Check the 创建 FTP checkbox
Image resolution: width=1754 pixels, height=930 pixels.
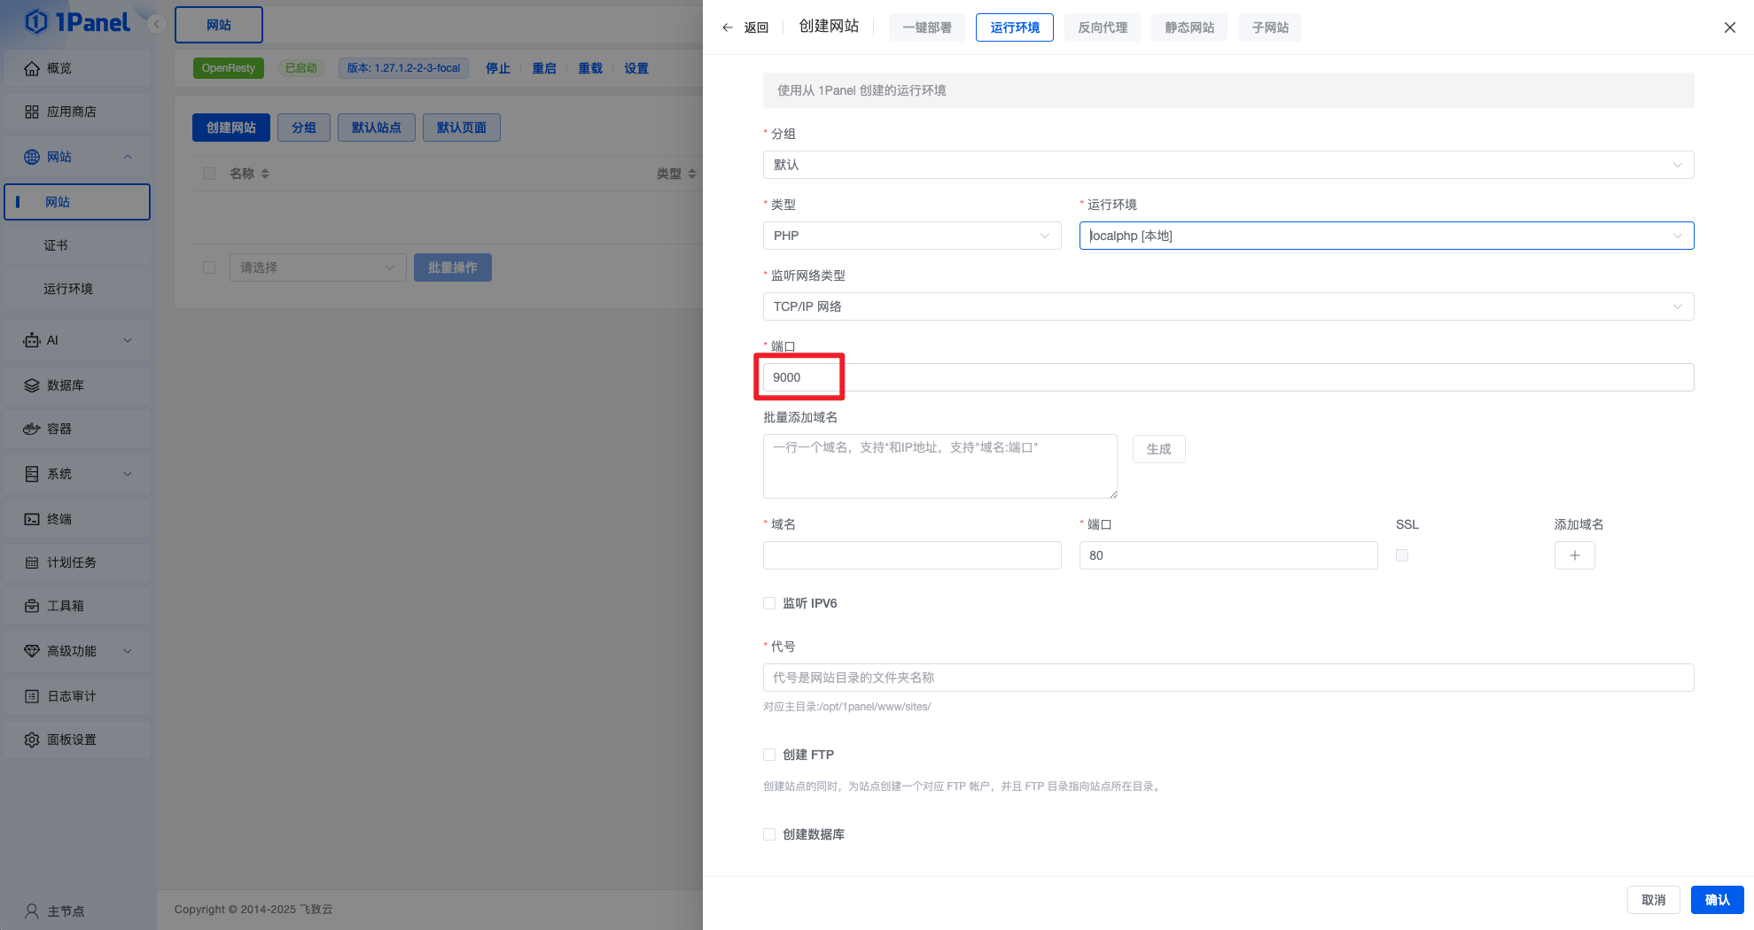769,755
